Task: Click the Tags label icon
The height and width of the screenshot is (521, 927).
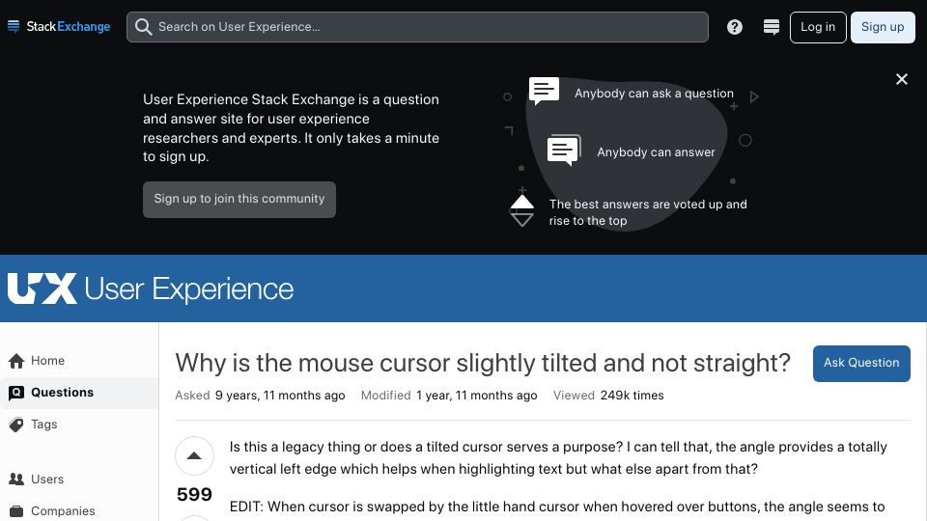Action: 16,425
